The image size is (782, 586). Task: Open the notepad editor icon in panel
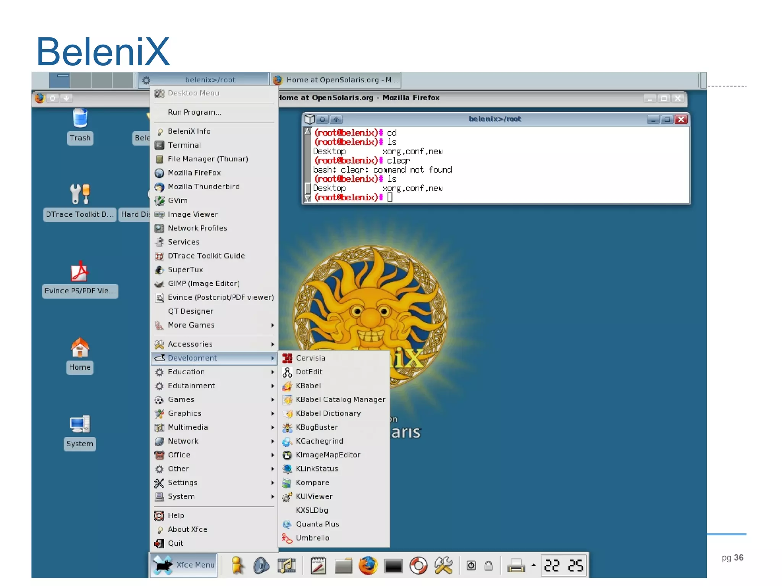(x=318, y=565)
